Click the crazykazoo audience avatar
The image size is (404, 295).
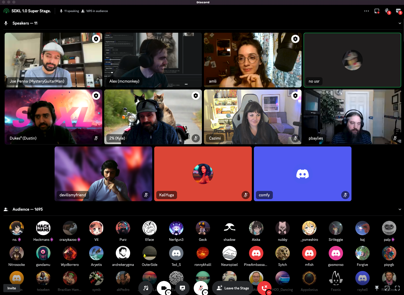point(70,228)
